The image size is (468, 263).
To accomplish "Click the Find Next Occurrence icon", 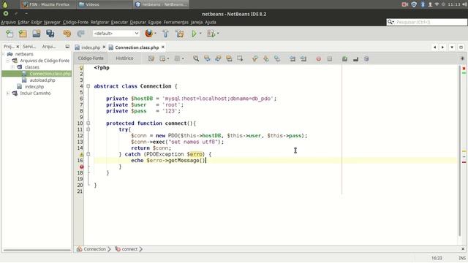I will point(218,58).
